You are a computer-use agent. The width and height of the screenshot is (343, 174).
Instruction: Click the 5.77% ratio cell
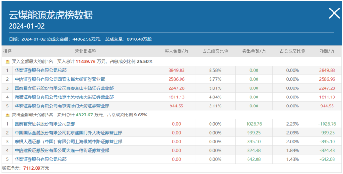(x=215, y=79)
